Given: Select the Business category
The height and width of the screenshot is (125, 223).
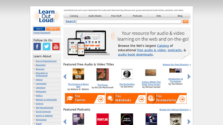Looking at the screenshot, I should [40, 69].
